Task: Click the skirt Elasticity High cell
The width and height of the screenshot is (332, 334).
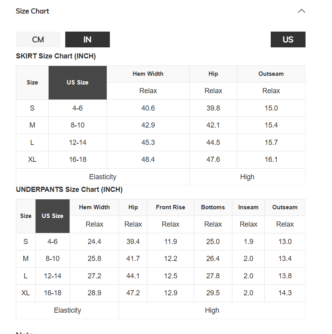Action: pyautogui.click(x=247, y=177)
